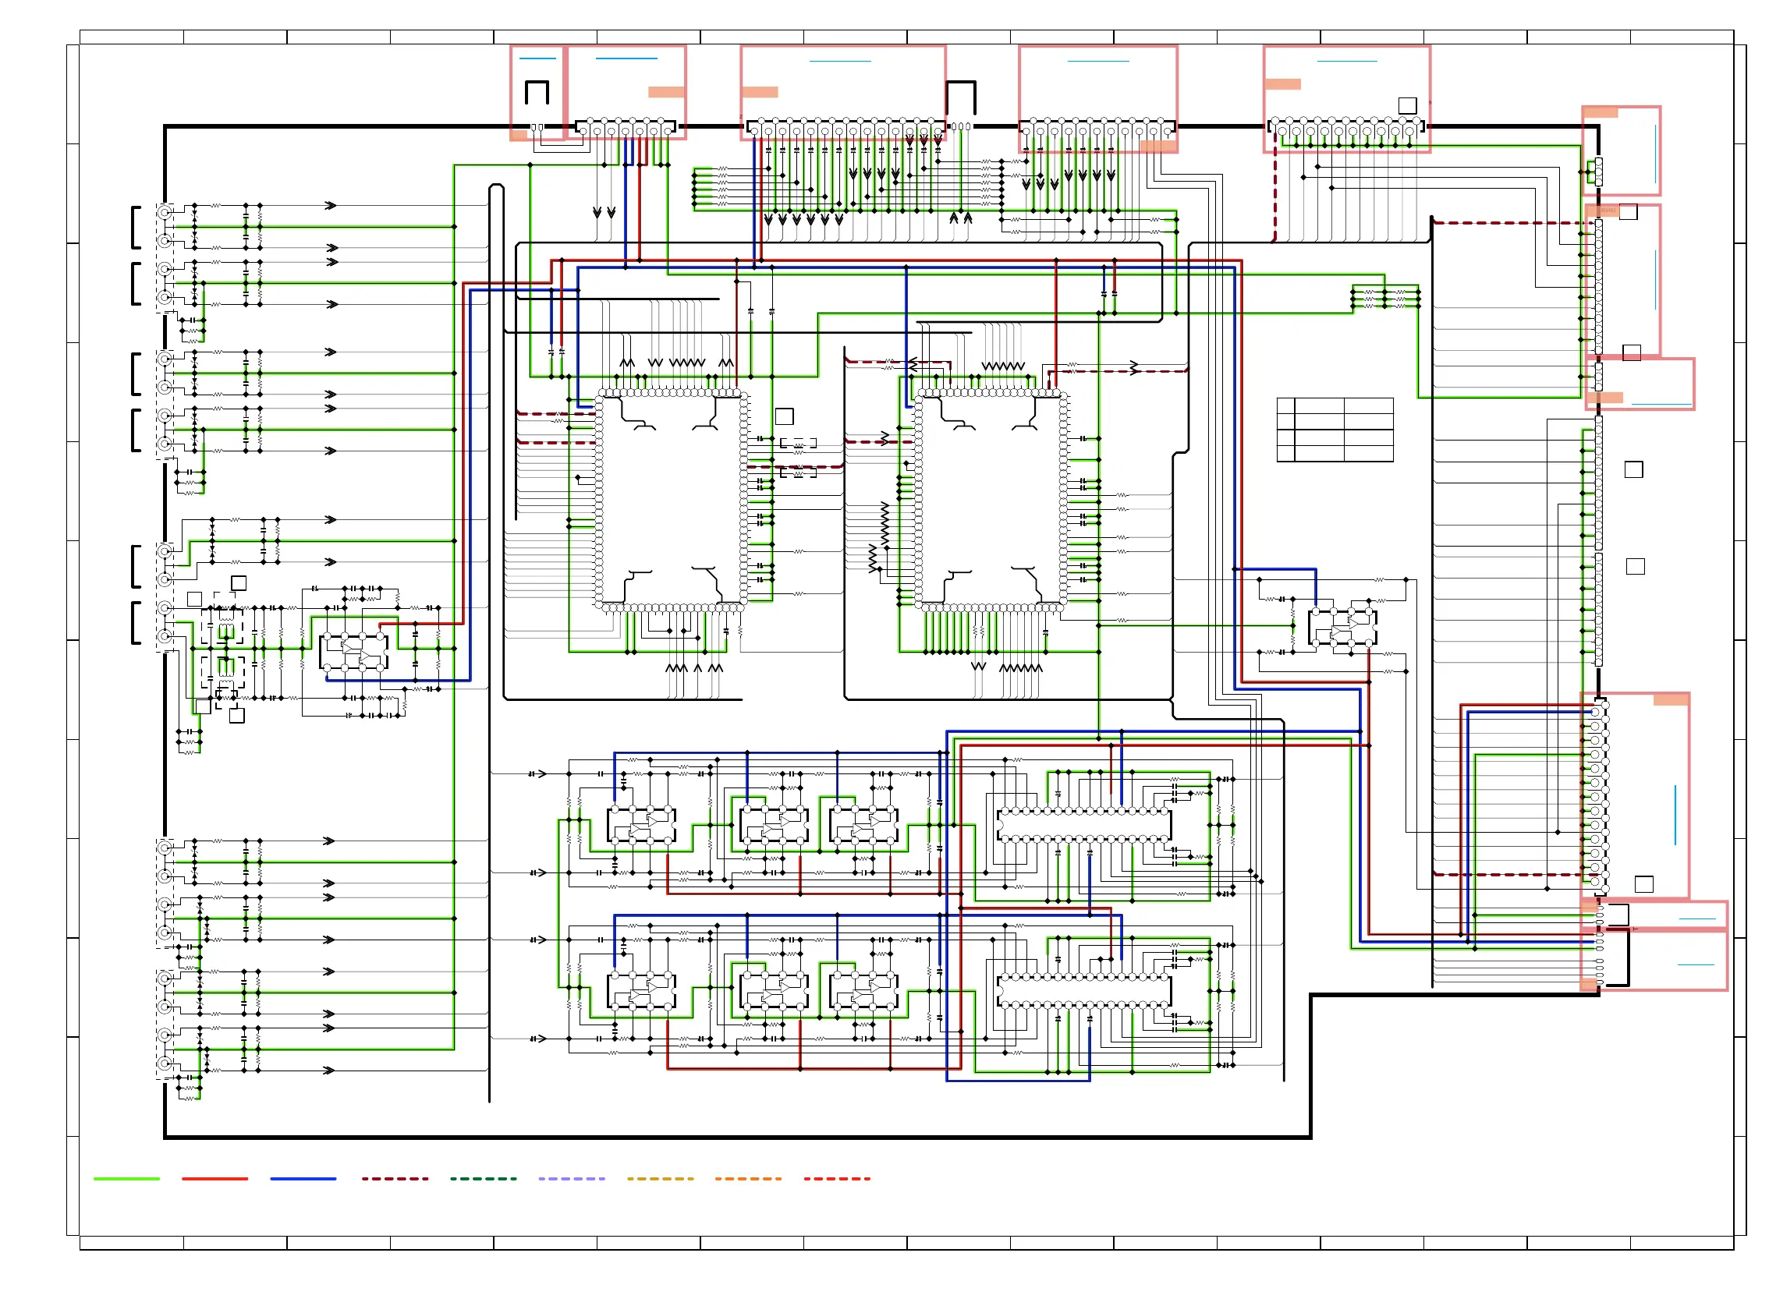The width and height of the screenshot is (1769, 1313).
Task: Click the solid green line legend swatch
Action: [126, 1179]
